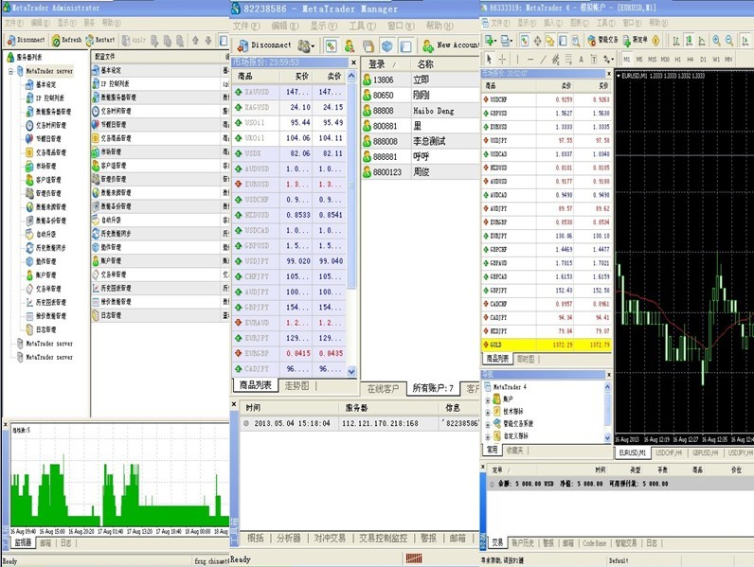The image size is (754, 567).
Task: Click up arrow of Navigator scrollbar
Action: (x=607, y=386)
